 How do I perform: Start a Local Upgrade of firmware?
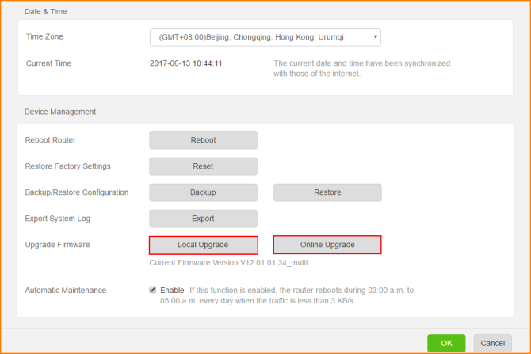point(203,245)
